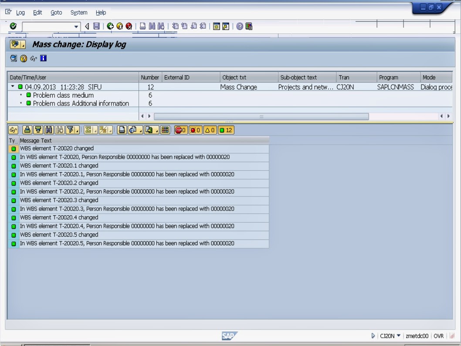This screenshot has height=346, width=461.
Task: Open the System menu
Action: pyautogui.click(x=78, y=12)
